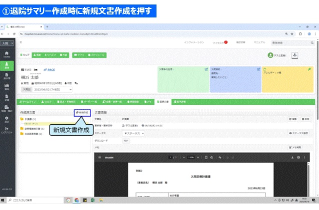The image size is (319, 210).
Task: Edit the green 入院中の note card
Action: [206, 69]
